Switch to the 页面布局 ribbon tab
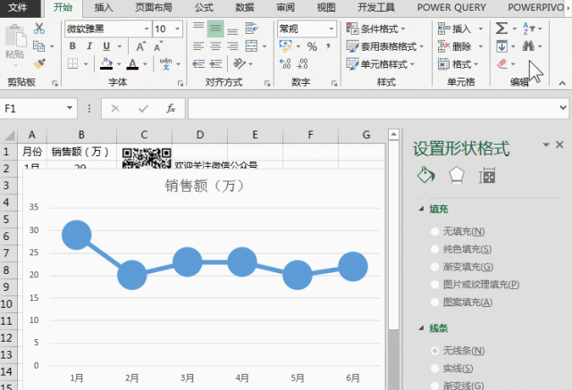 click(x=154, y=7)
